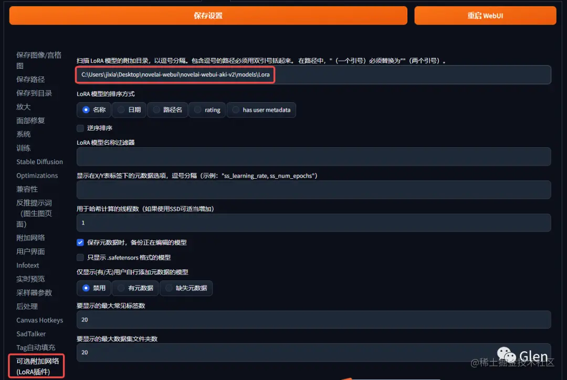Go to the 后处理 settings section

click(27, 307)
